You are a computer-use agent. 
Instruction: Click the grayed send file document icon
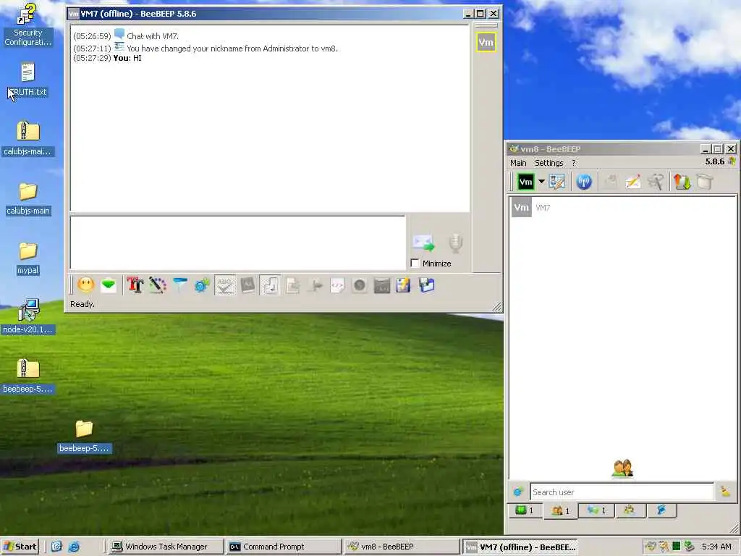click(292, 285)
